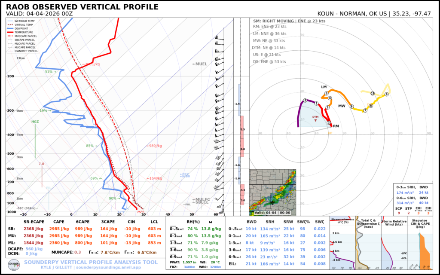The height and width of the screenshot is (275, 440).
Task: Click the RM storm motion label on hodograph
Action: tap(336, 126)
